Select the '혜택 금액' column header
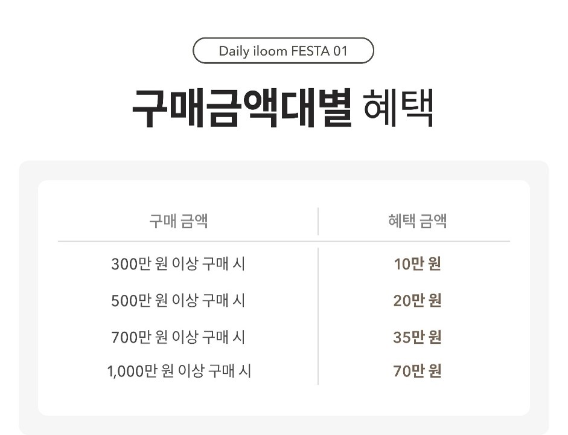 pyautogui.click(x=417, y=221)
